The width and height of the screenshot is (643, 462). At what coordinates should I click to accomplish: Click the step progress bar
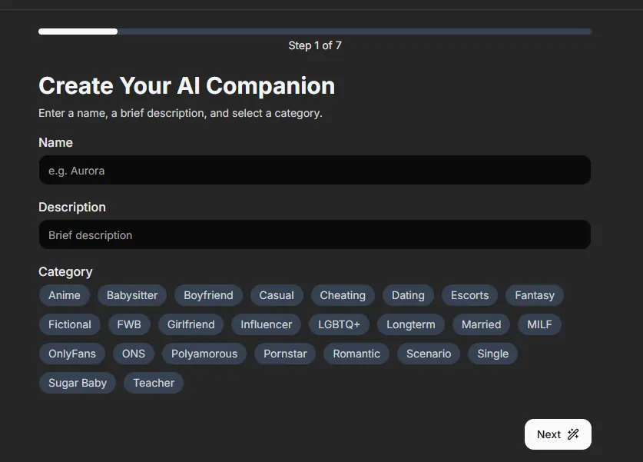click(314, 32)
